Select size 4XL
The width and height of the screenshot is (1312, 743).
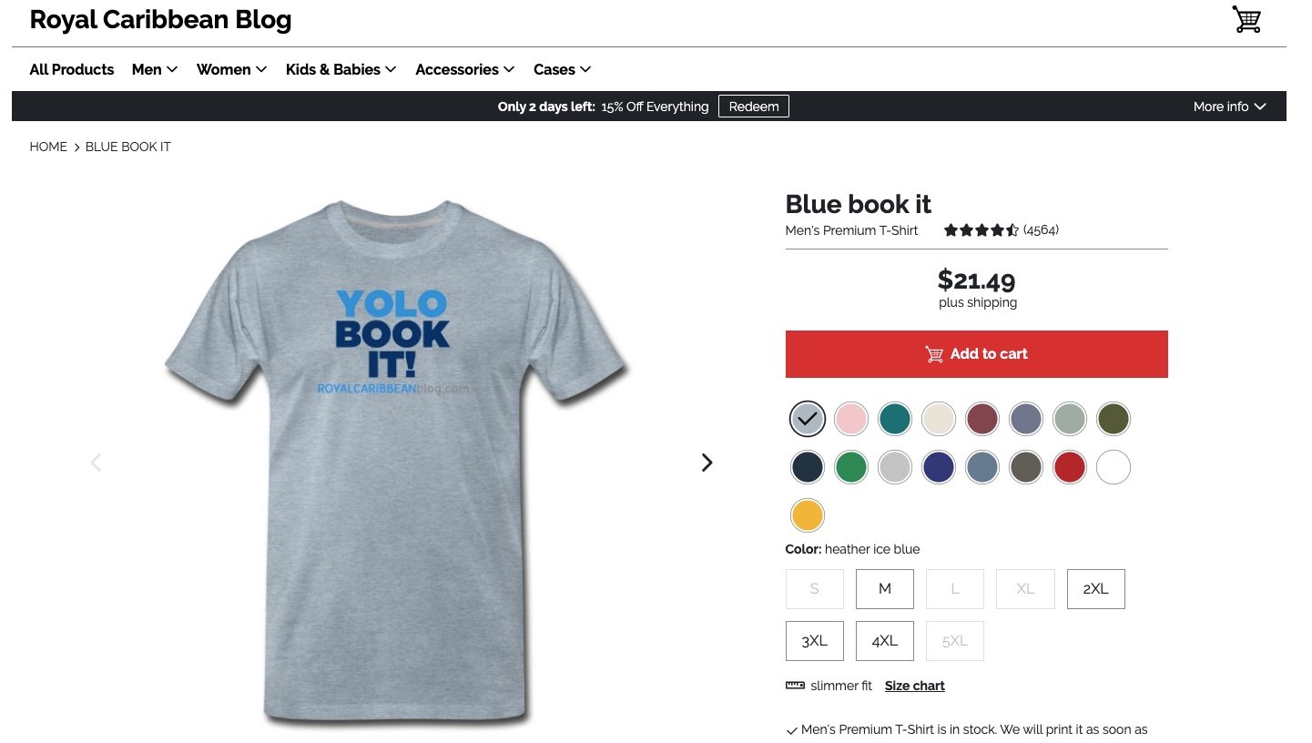[x=884, y=641]
